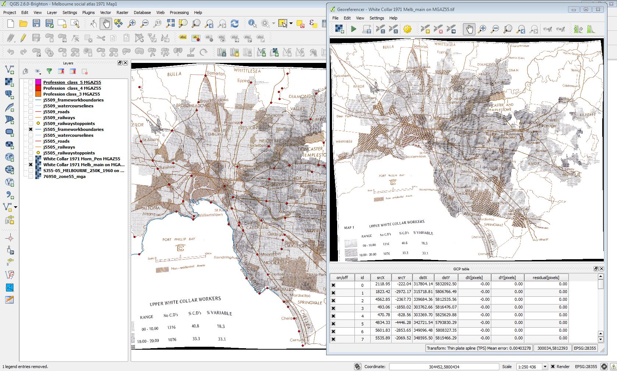Open the Add Feature dropdown at sidebar bottom

coord(15,207)
